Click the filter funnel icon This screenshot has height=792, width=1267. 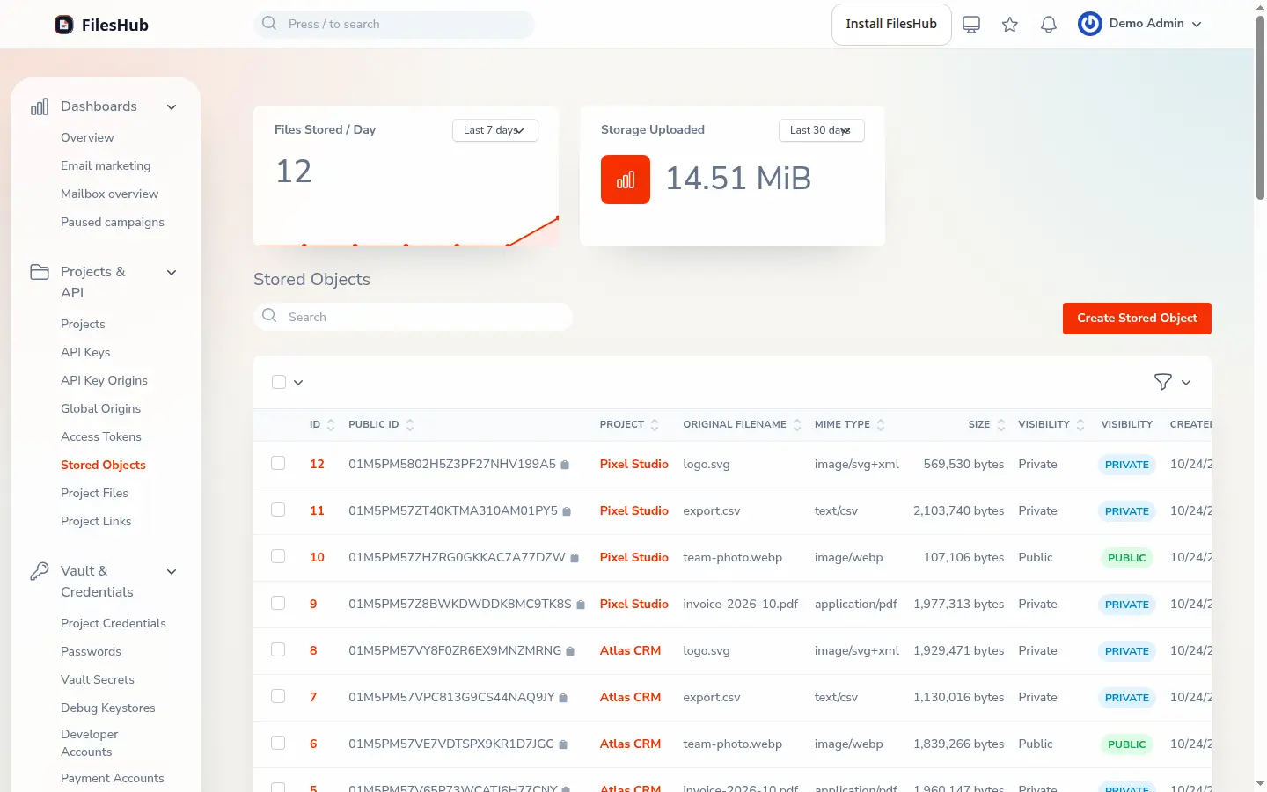click(x=1163, y=382)
